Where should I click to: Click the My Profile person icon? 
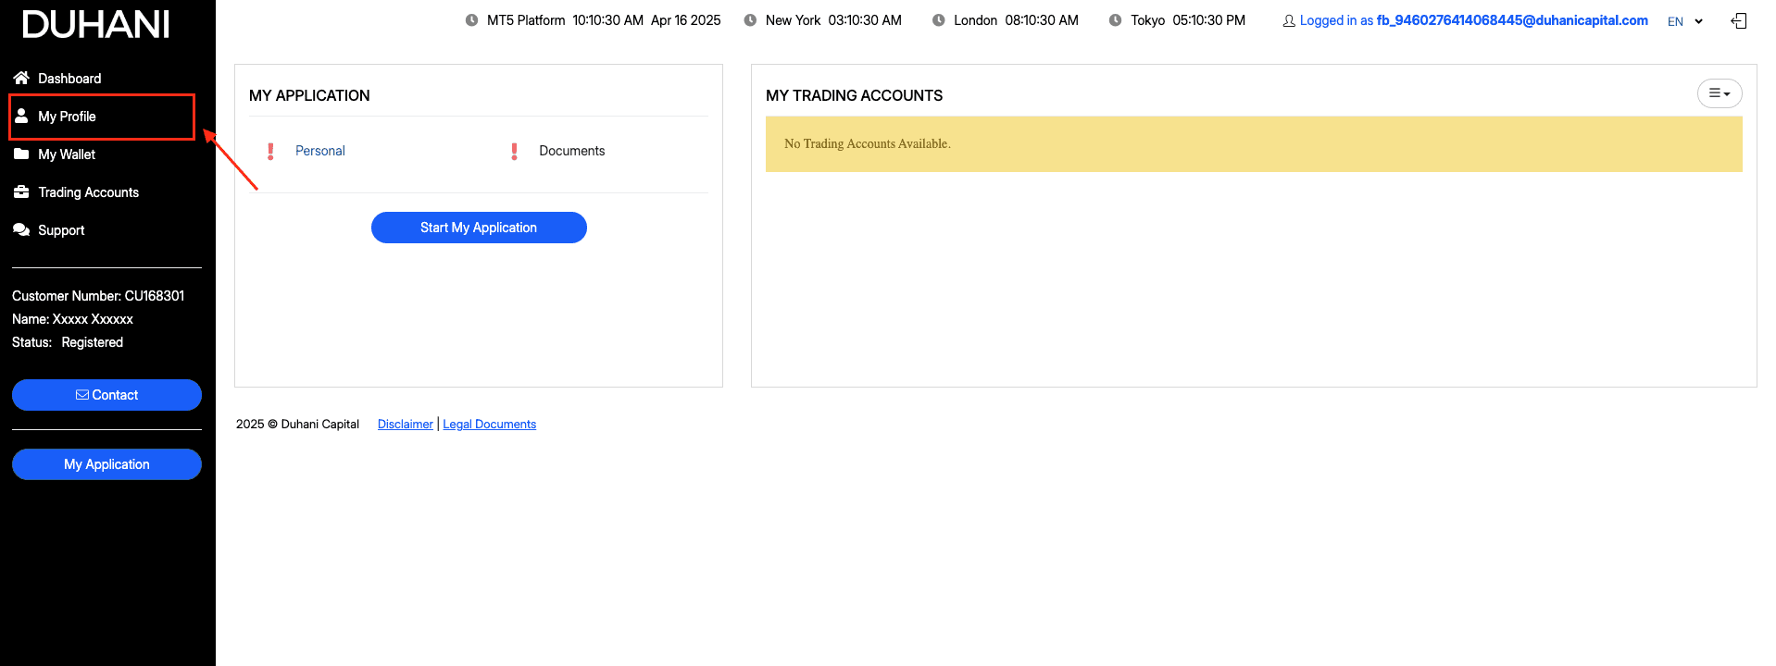[21, 116]
